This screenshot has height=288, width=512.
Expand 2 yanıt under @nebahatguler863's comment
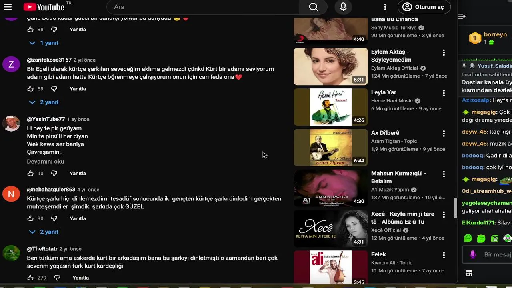[x=44, y=232]
